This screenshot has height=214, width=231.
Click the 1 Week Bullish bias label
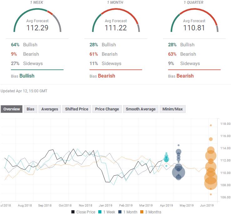tap(27, 76)
